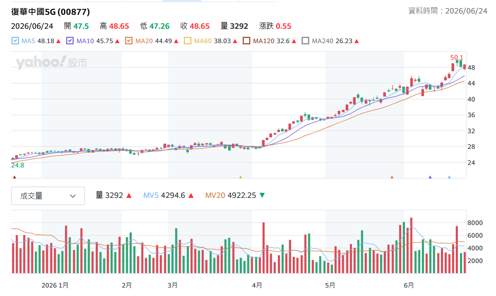
Task: Click the volume value 3292 in the top row
Action: [x=239, y=26]
